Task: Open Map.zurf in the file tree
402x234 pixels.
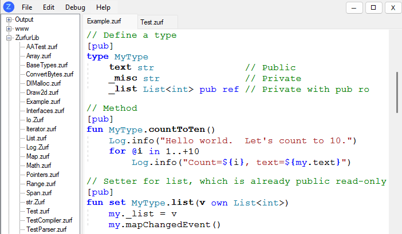Action: (x=38, y=156)
